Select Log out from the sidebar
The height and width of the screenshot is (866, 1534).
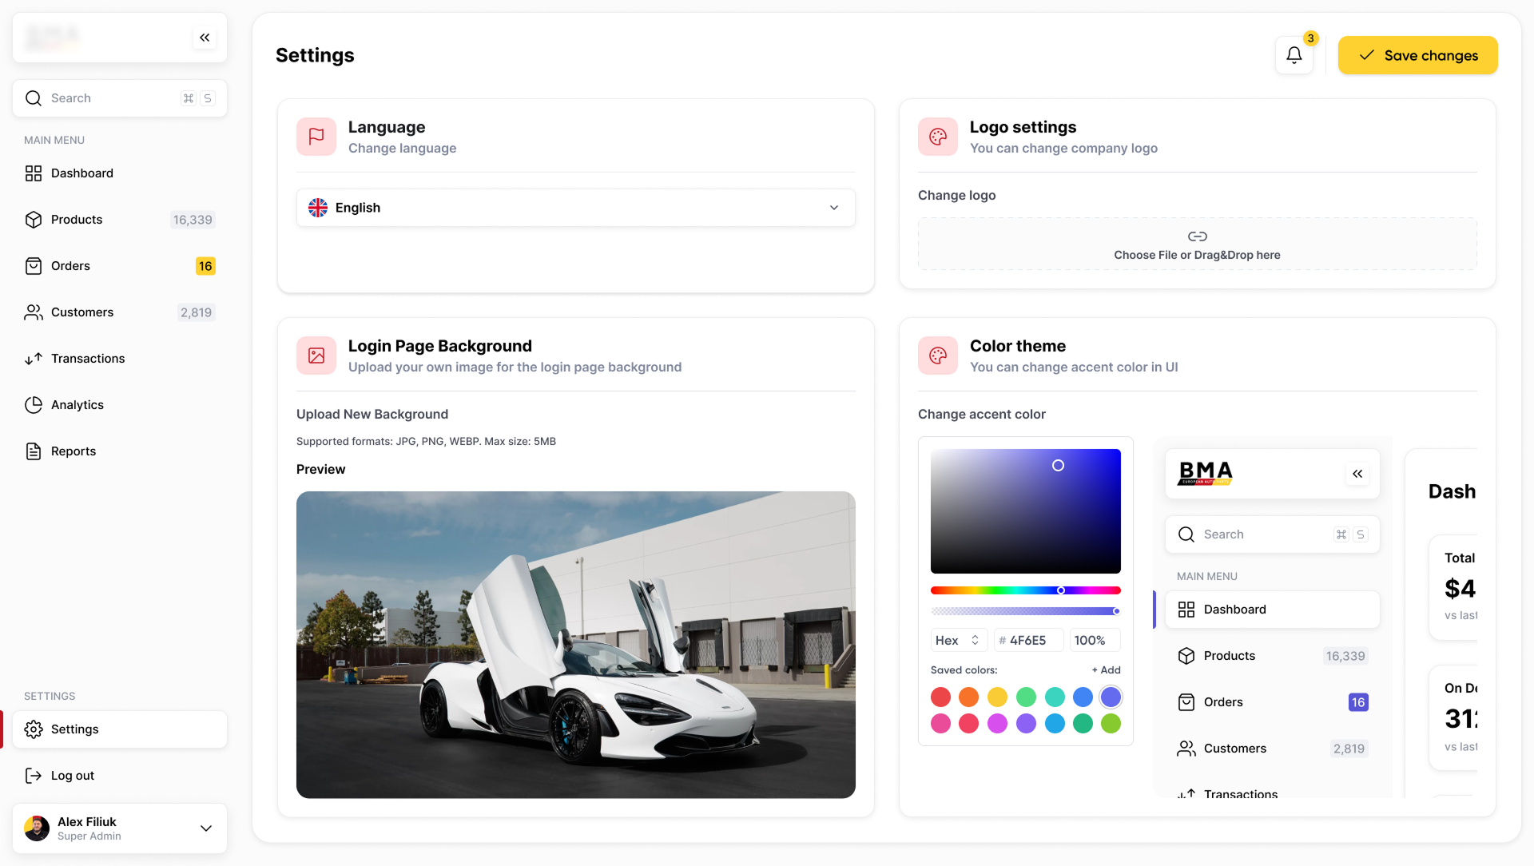click(70, 775)
